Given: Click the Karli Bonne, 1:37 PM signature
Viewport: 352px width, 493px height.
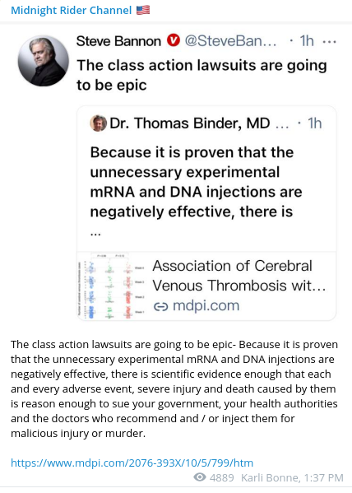Looking at the screenshot, I should [x=292, y=478].
